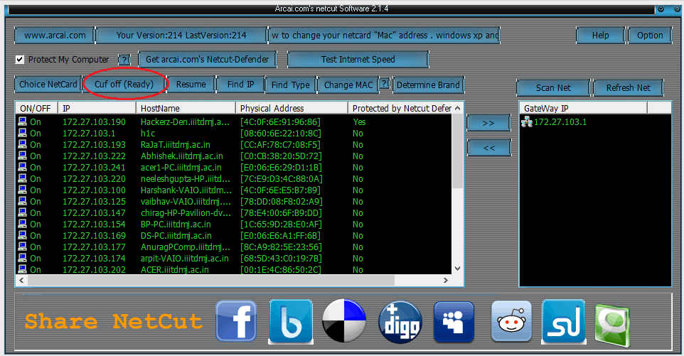Click Protected by Netcut Defender column header

point(401,108)
